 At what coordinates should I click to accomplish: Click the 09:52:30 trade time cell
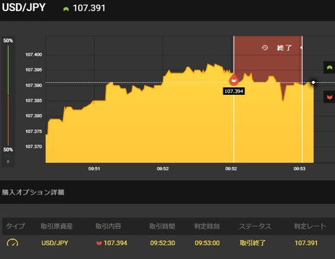click(x=163, y=243)
